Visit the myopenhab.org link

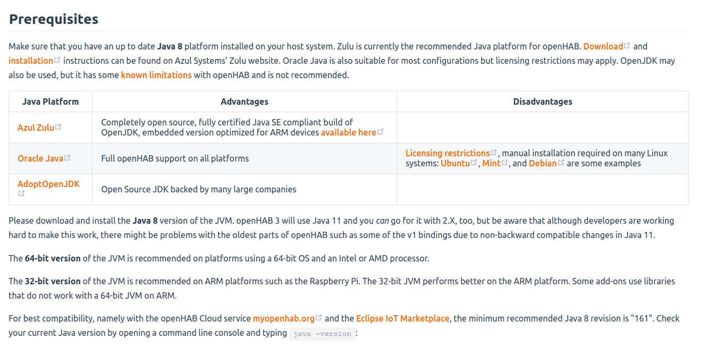(284, 318)
